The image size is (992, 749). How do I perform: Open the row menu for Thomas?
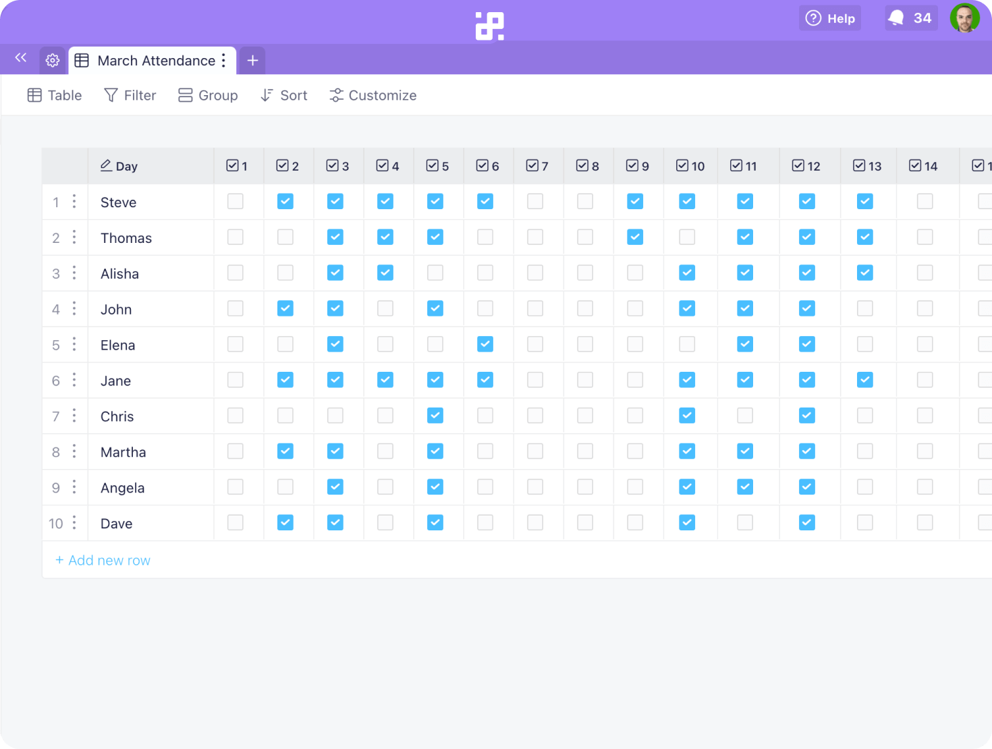74,238
